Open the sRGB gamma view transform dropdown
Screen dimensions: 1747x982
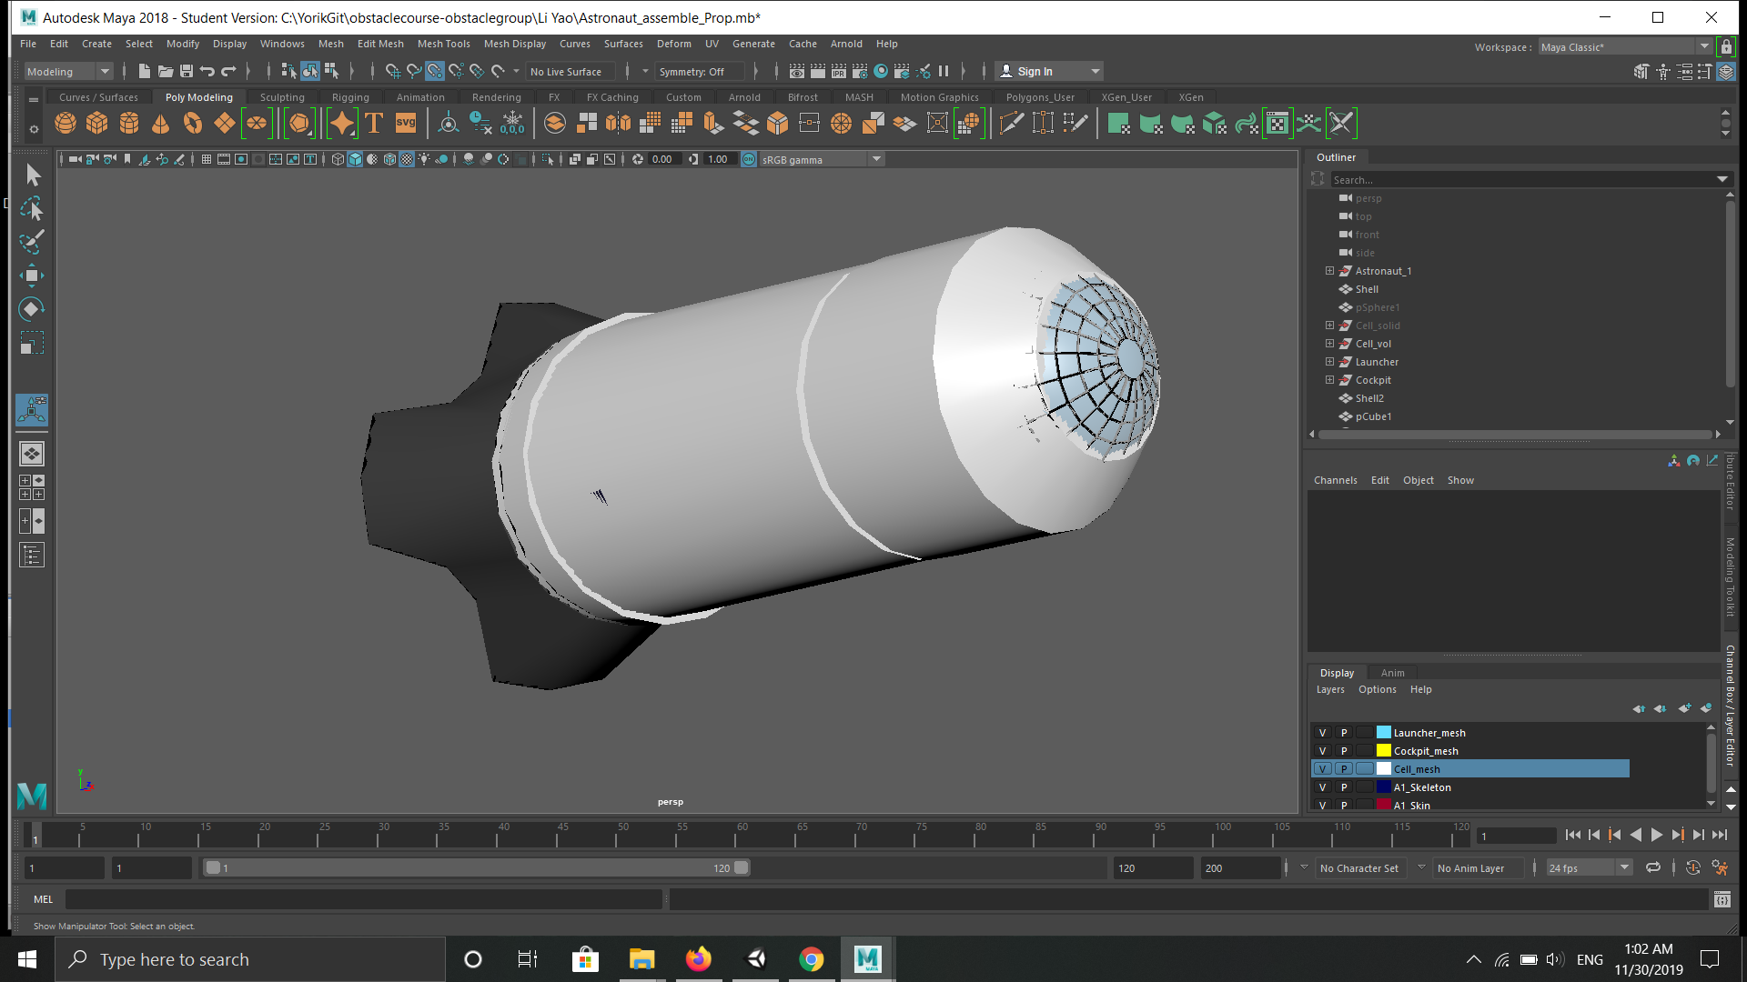click(876, 159)
